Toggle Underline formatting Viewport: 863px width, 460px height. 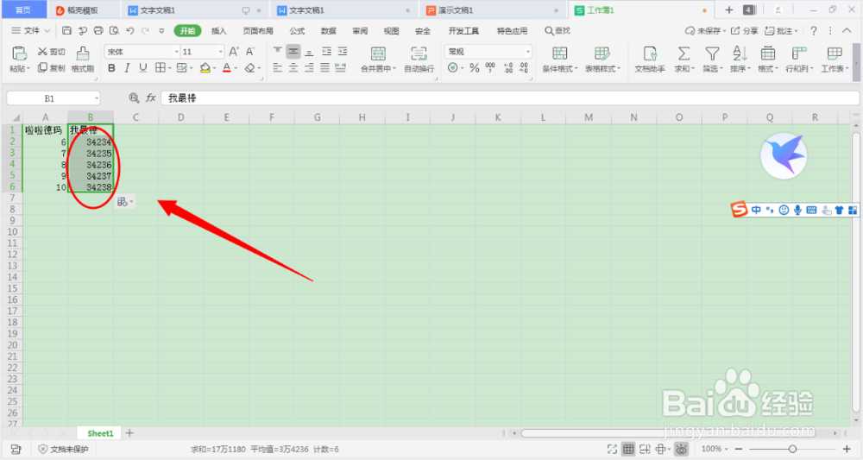point(143,67)
